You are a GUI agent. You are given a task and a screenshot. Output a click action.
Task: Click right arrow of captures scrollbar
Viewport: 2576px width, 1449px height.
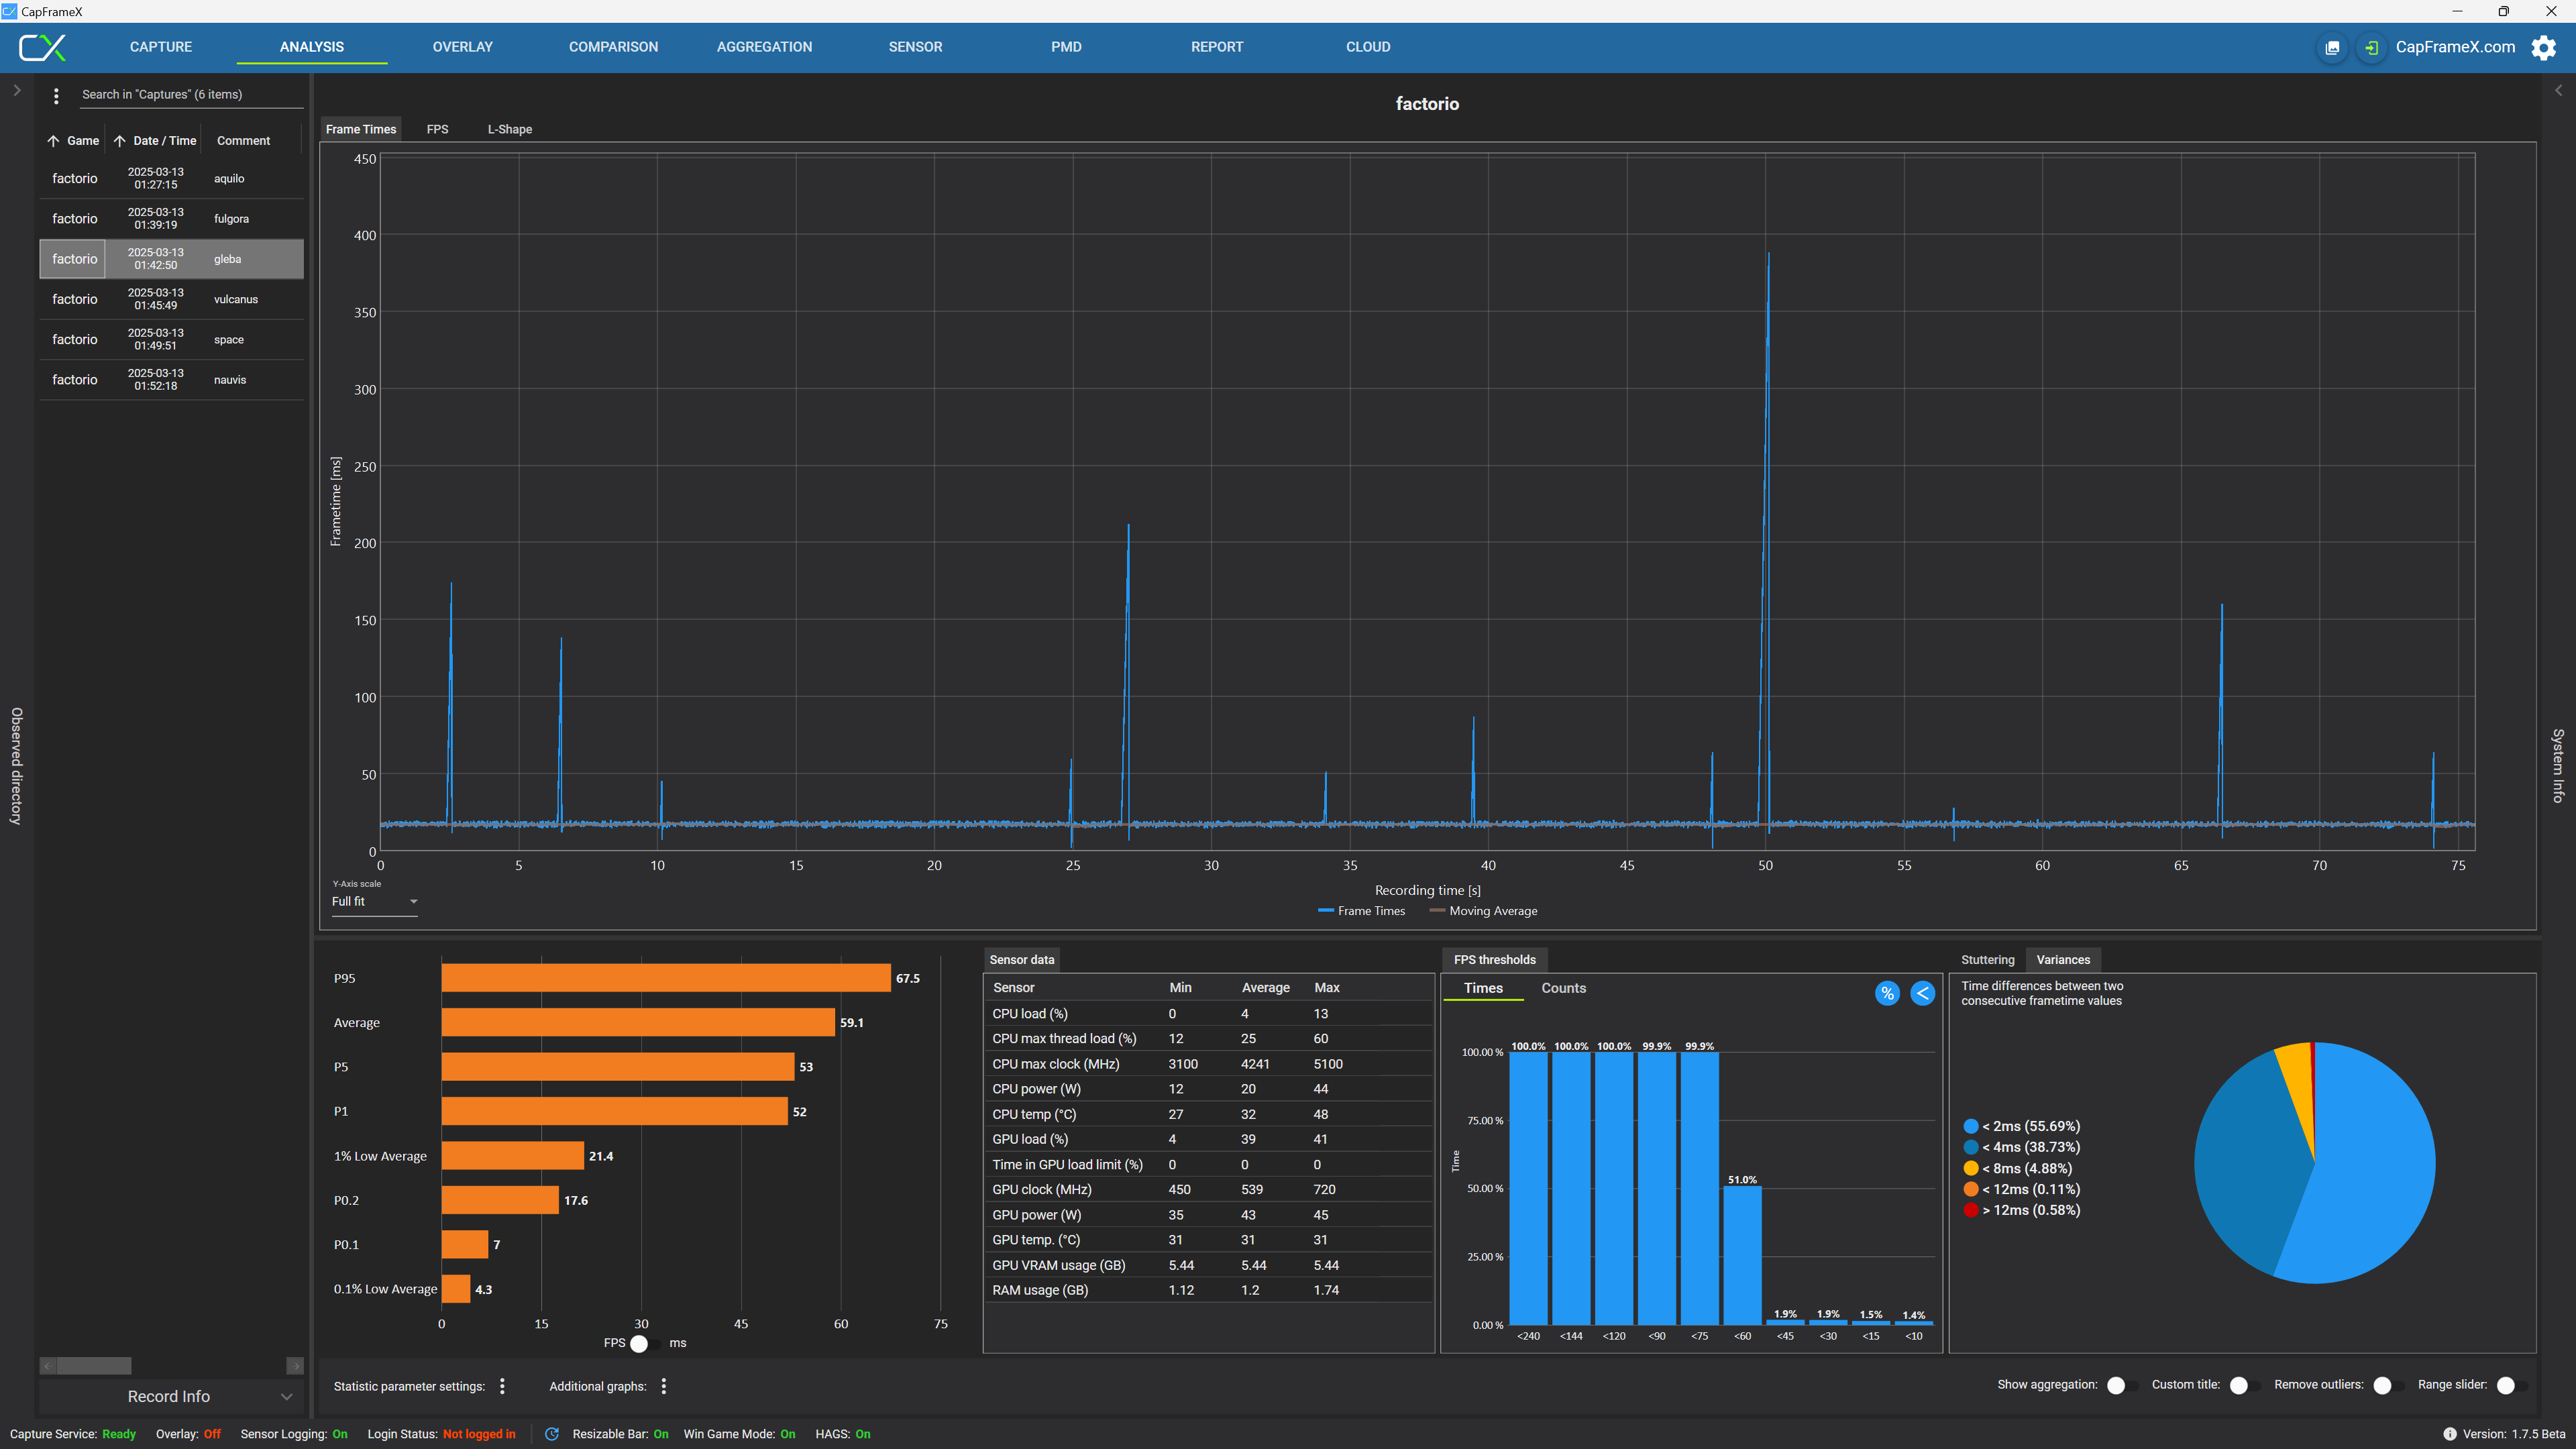[295, 1366]
